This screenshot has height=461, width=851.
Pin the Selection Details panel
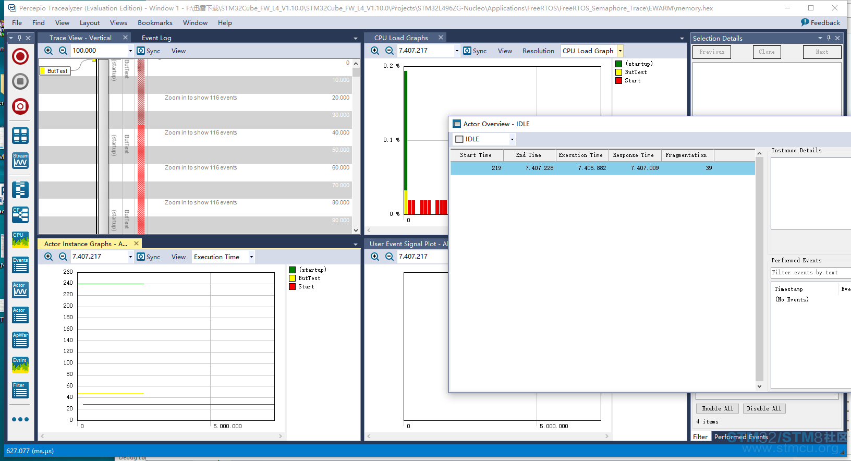click(x=829, y=38)
